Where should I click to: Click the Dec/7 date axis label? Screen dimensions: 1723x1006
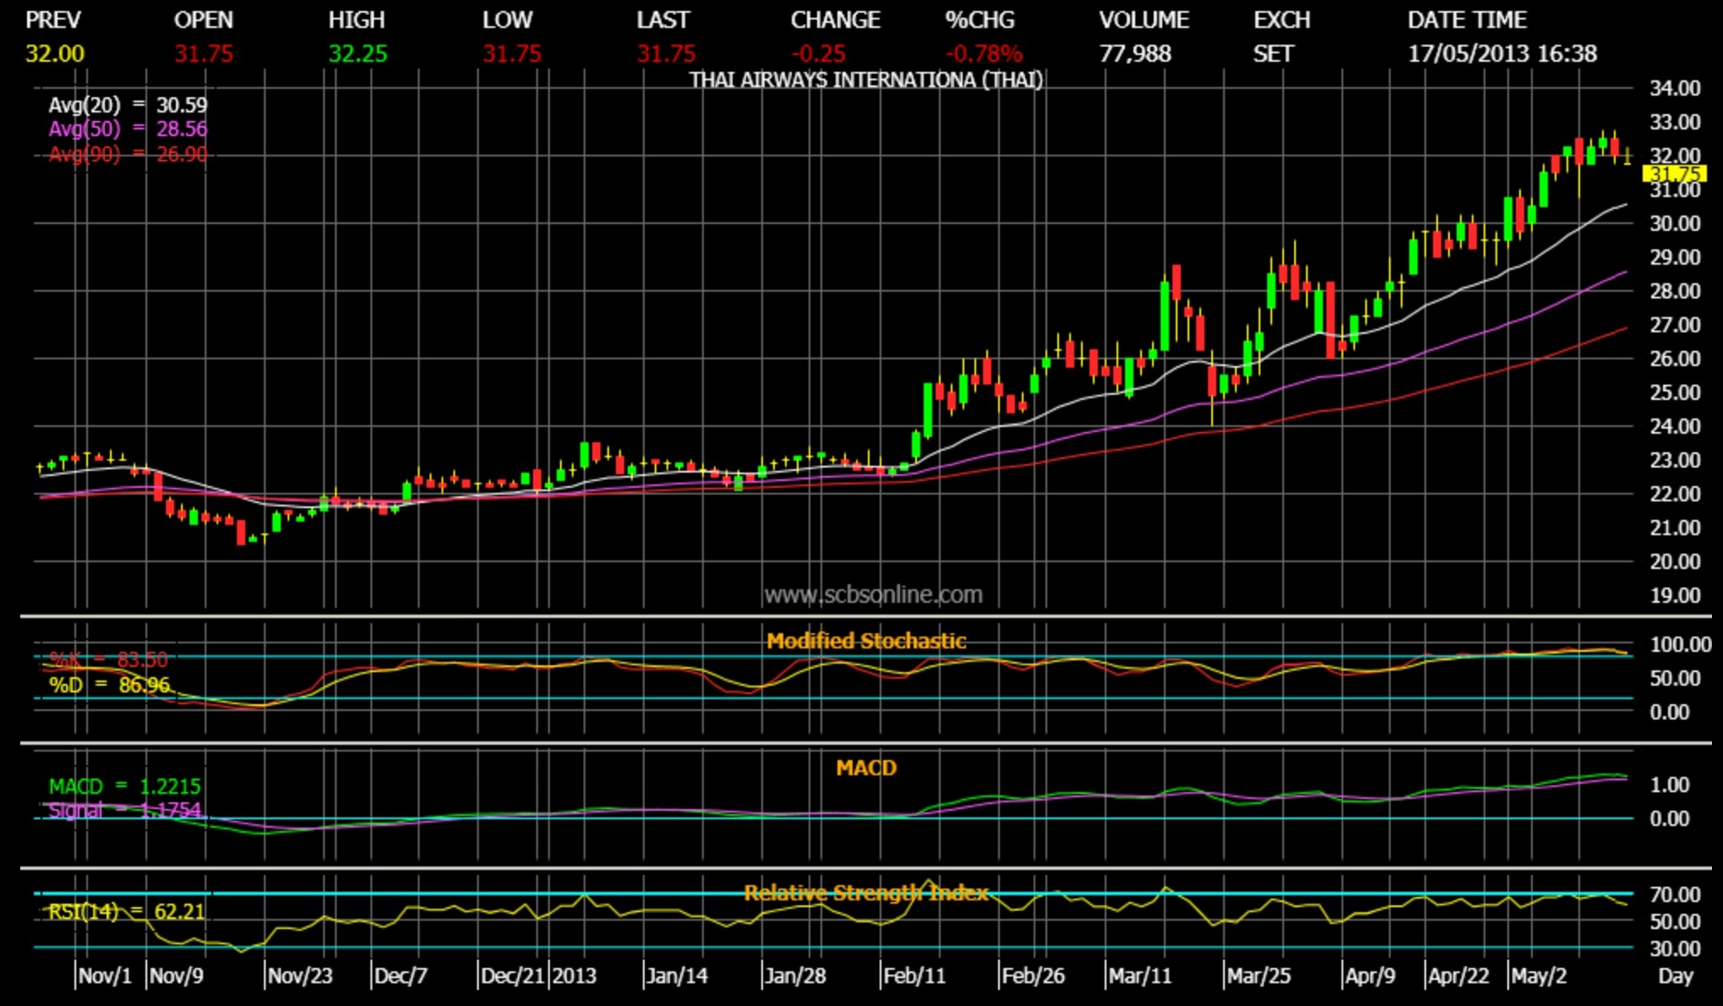(401, 976)
